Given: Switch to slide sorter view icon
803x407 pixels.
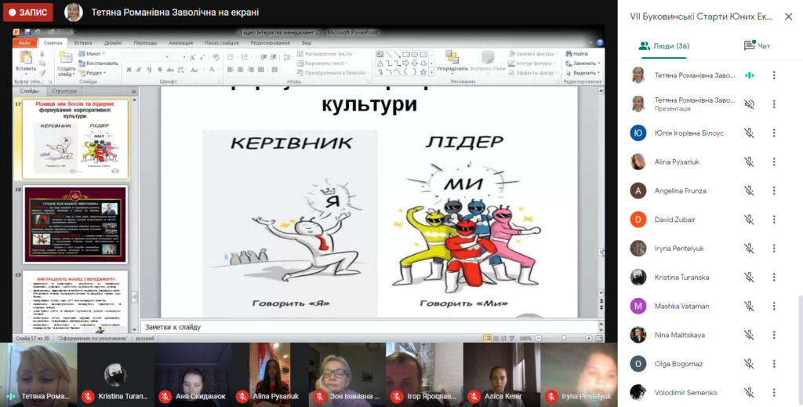Looking at the screenshot, I should [x=496, y=339].
